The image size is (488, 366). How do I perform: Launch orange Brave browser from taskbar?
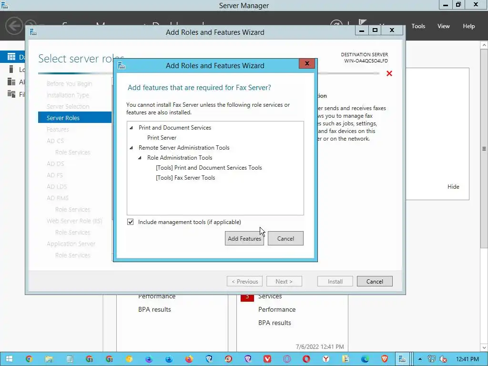(385, 359)
